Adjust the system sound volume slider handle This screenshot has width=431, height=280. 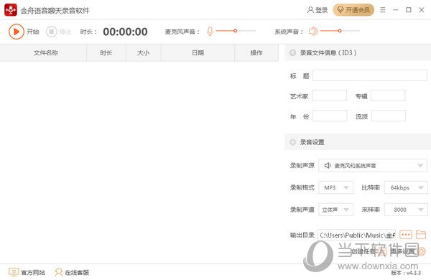(340, 31)
